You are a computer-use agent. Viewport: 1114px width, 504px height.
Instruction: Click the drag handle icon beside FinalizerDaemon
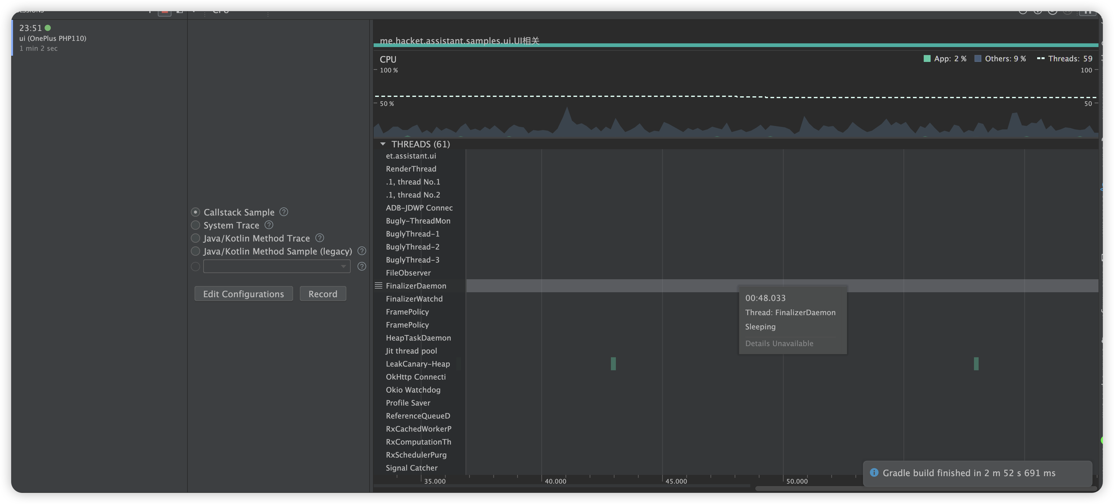(378, 285)
